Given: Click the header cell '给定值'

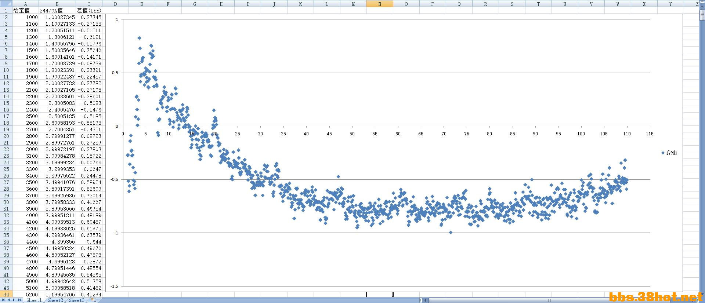Looking at the screenshot, I should [x=25, y=10].
